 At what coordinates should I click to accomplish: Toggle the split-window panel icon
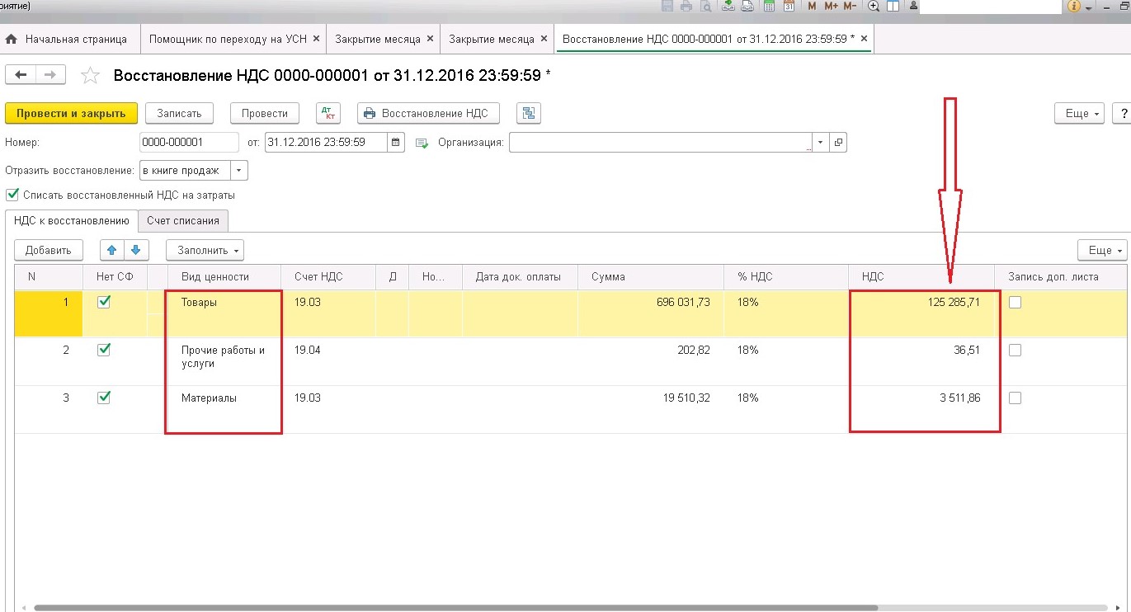(893, 7)
